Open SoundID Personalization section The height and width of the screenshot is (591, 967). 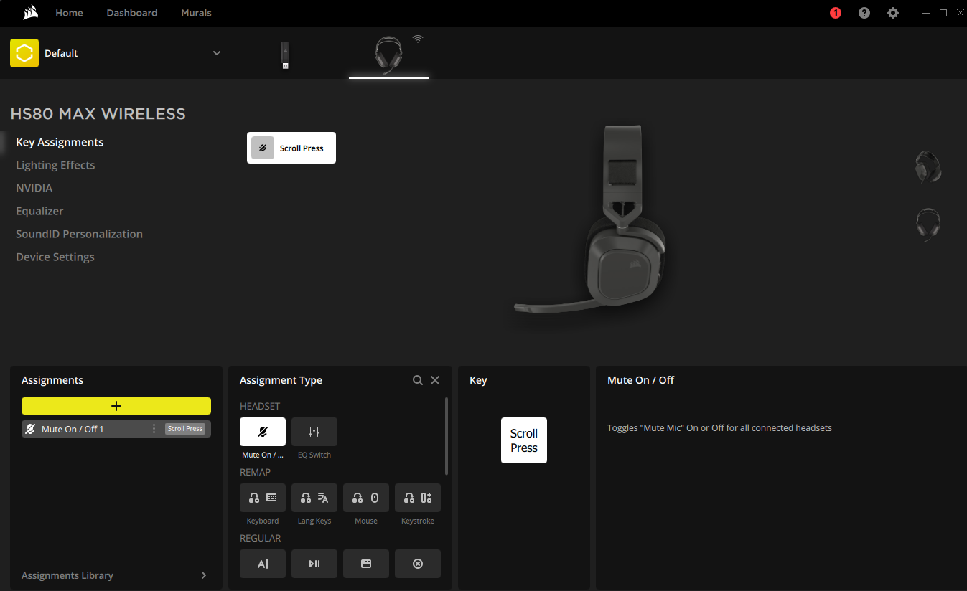79,234
